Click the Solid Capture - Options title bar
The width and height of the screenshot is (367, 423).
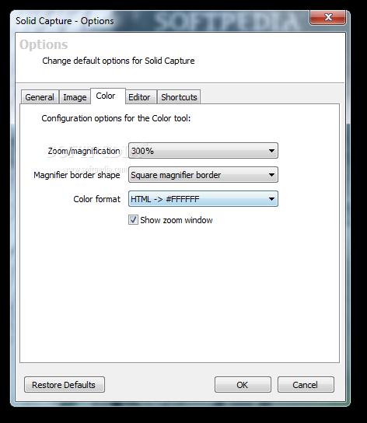[x=162, y=21]
